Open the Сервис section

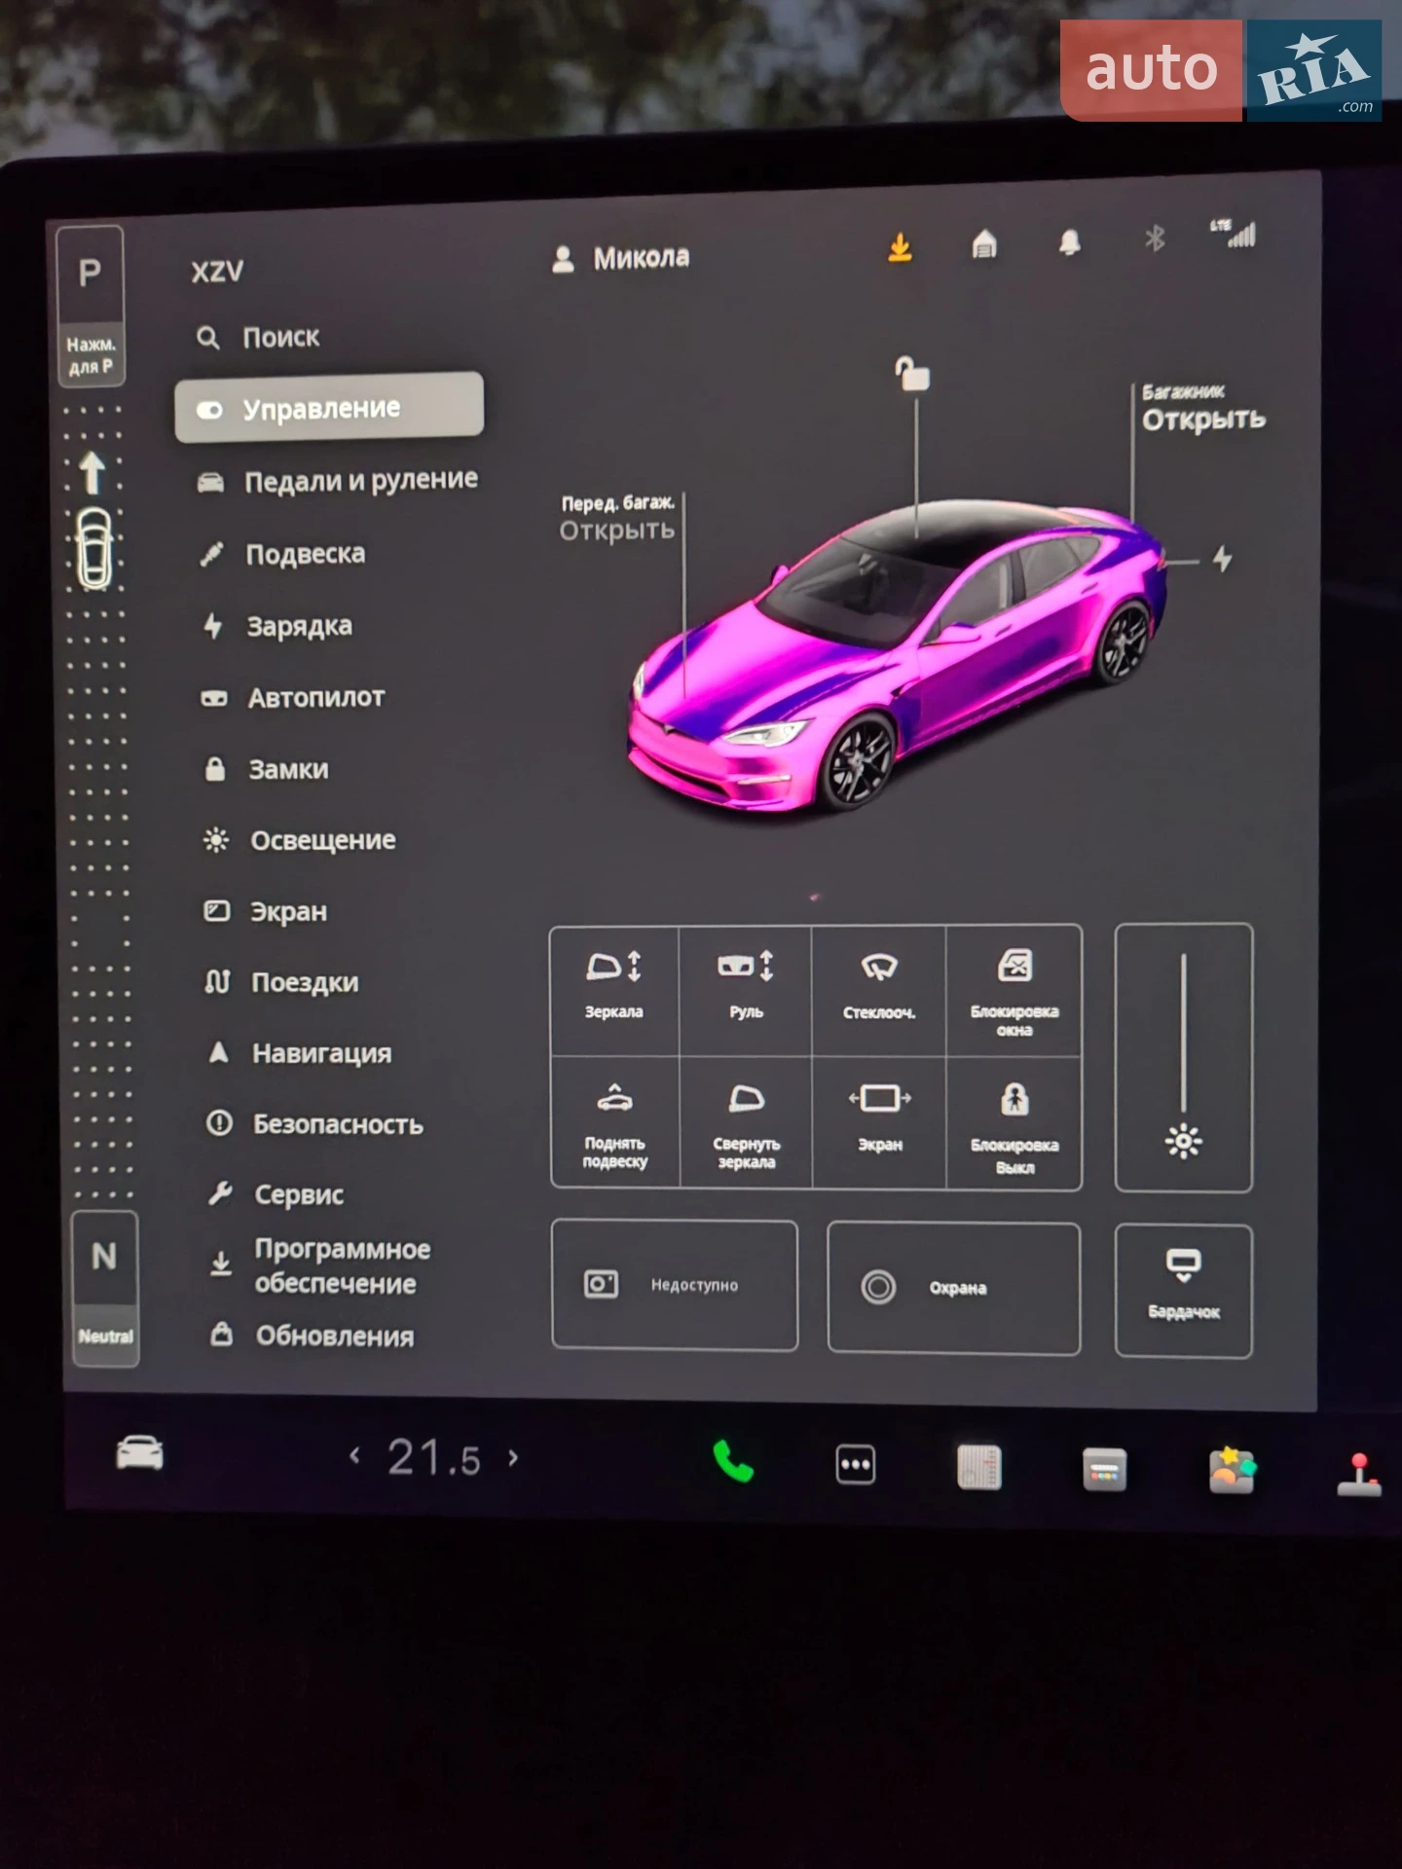(276, 1193)
